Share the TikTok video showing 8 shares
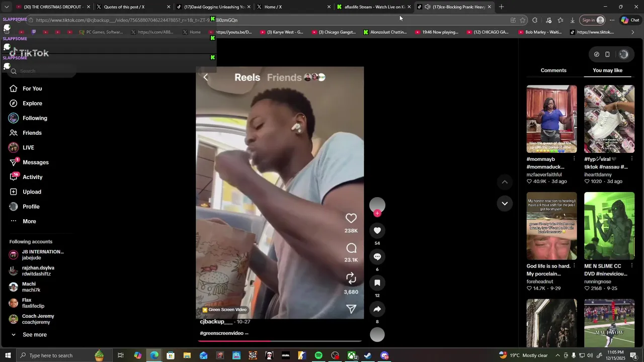The image size is (644, 362). tap(377, 309)
